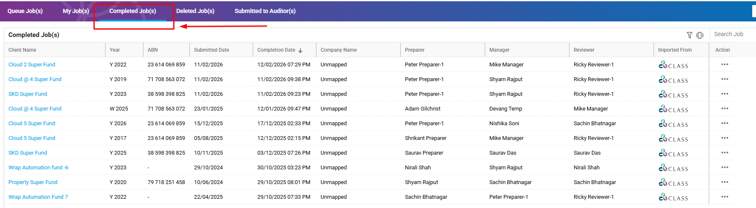Sort by Client Name column header
Image resolution: width=756 pixels, height=208 pixels.
(22, 50)
